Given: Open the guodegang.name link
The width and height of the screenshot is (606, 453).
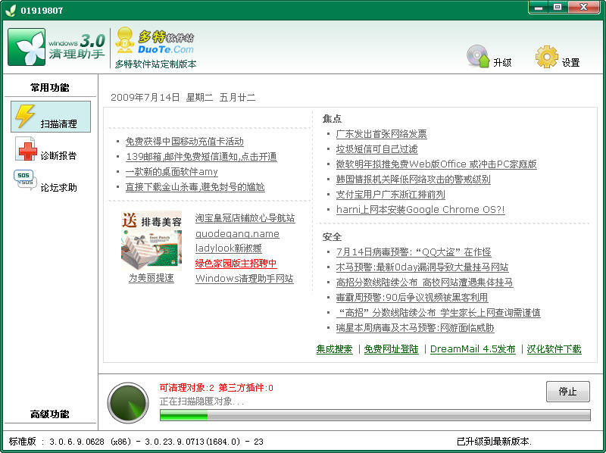Looking at the screenshot, I should pyautogui.click(x=237, y=233).
